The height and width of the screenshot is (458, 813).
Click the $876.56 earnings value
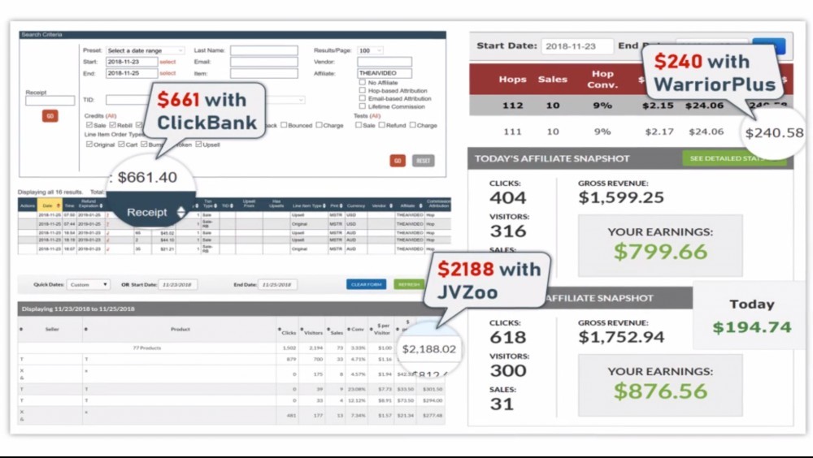pyautogui.click(x=660, y=391)
